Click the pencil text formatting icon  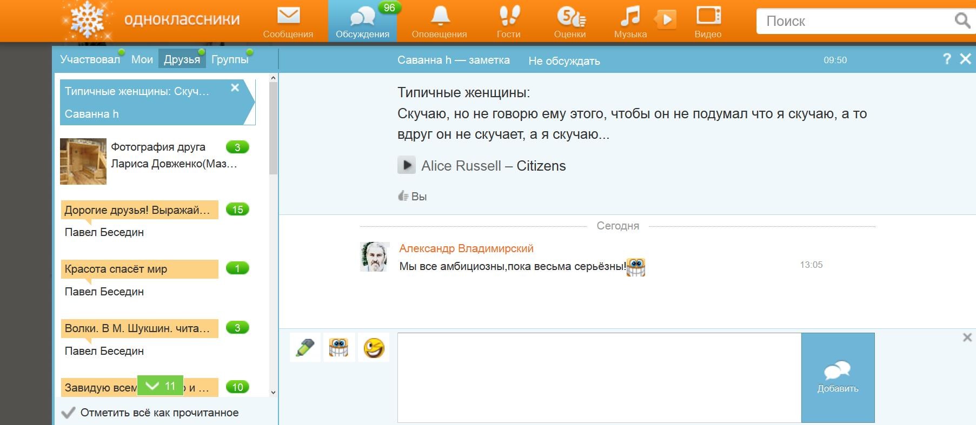coord(305,348)
